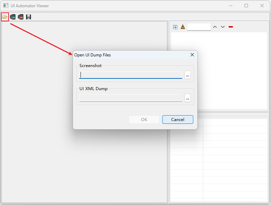Go to previous search result arrow
Image resolution: width=271 pixels, height=205 pixels.
[x=215, y=27]
